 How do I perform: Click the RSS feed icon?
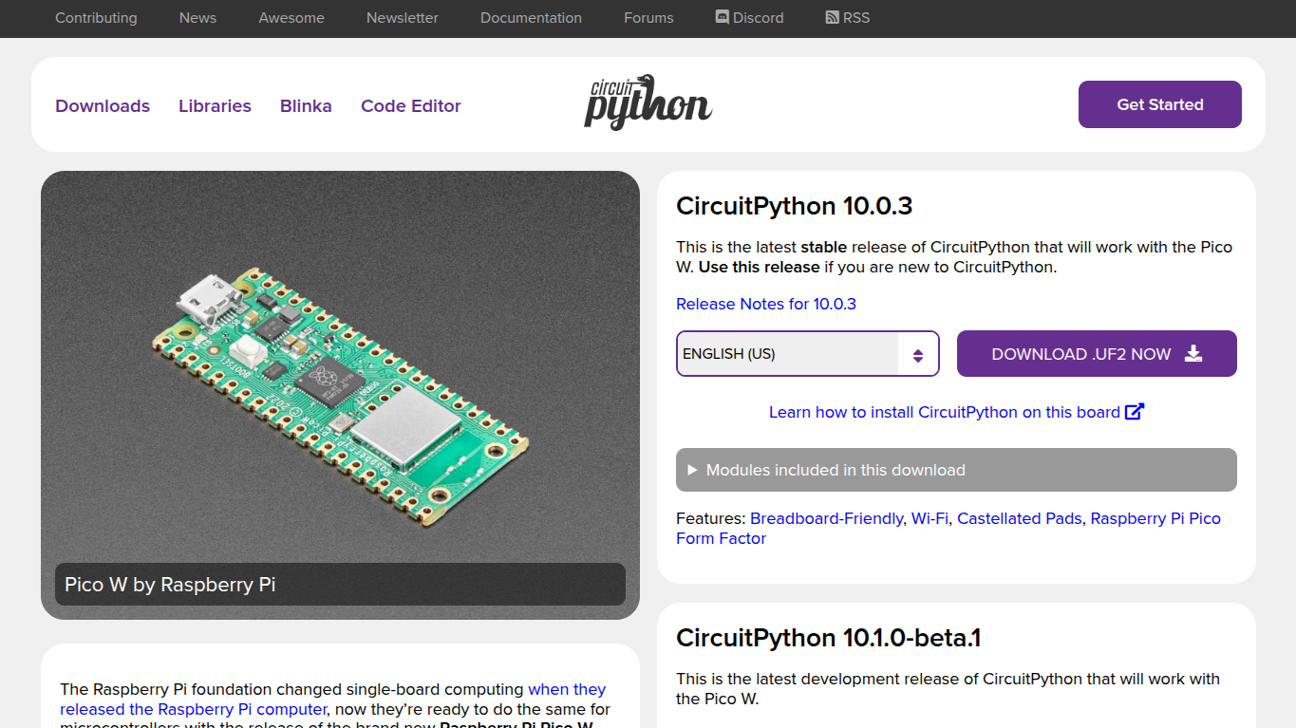(833, 17)
